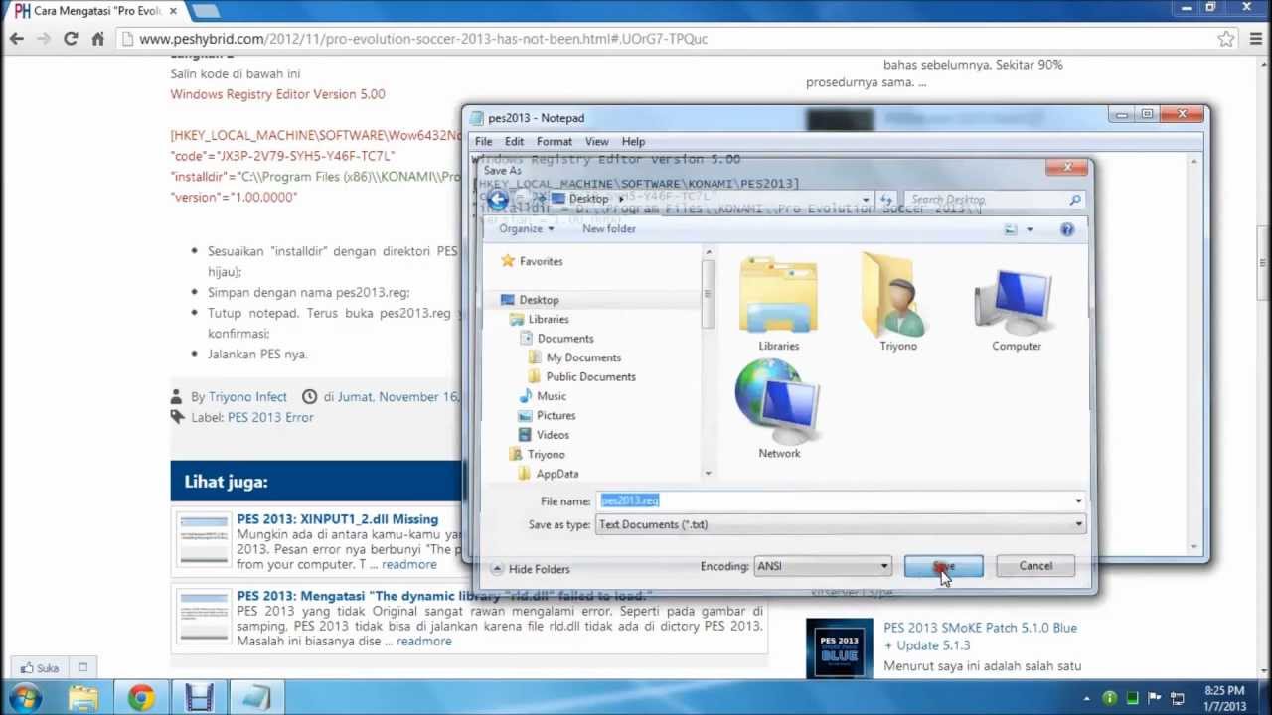Viewport: 1272px width, 715px height.
Task: Open the Windows Start button
Action: coord(25,698)
